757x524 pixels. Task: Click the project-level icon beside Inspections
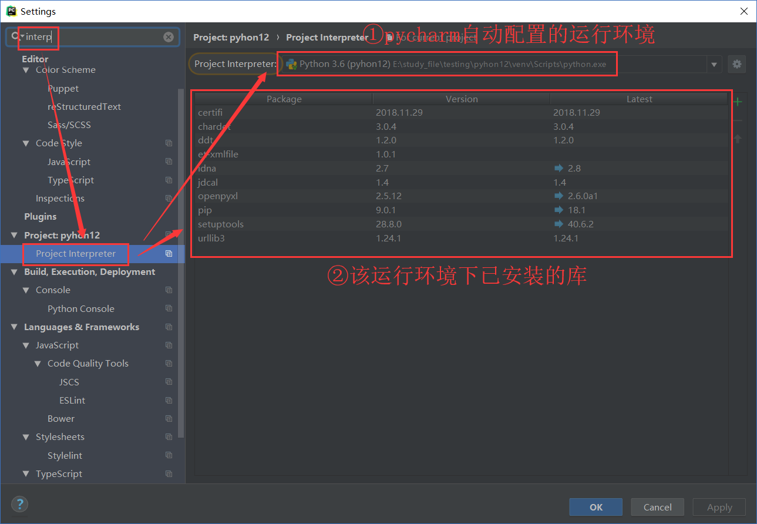click(x=169, y=199)
